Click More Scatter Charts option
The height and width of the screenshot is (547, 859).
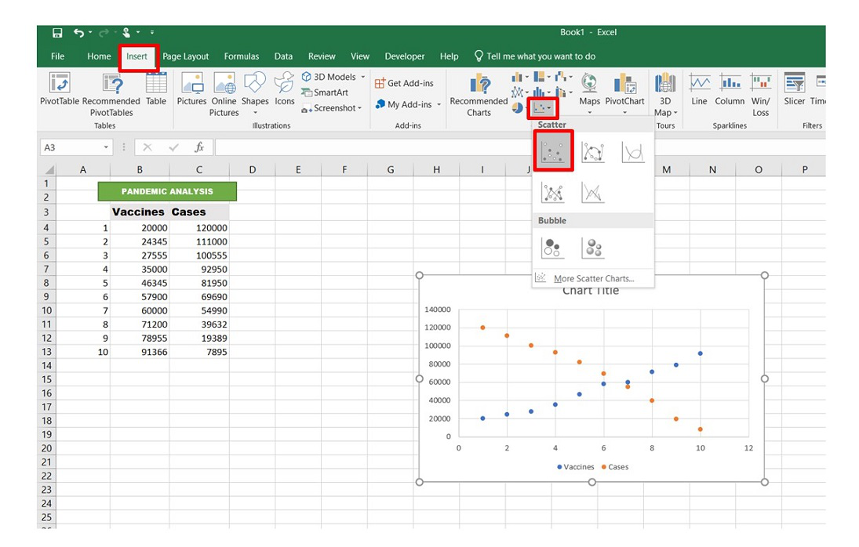tap(593, 279)
